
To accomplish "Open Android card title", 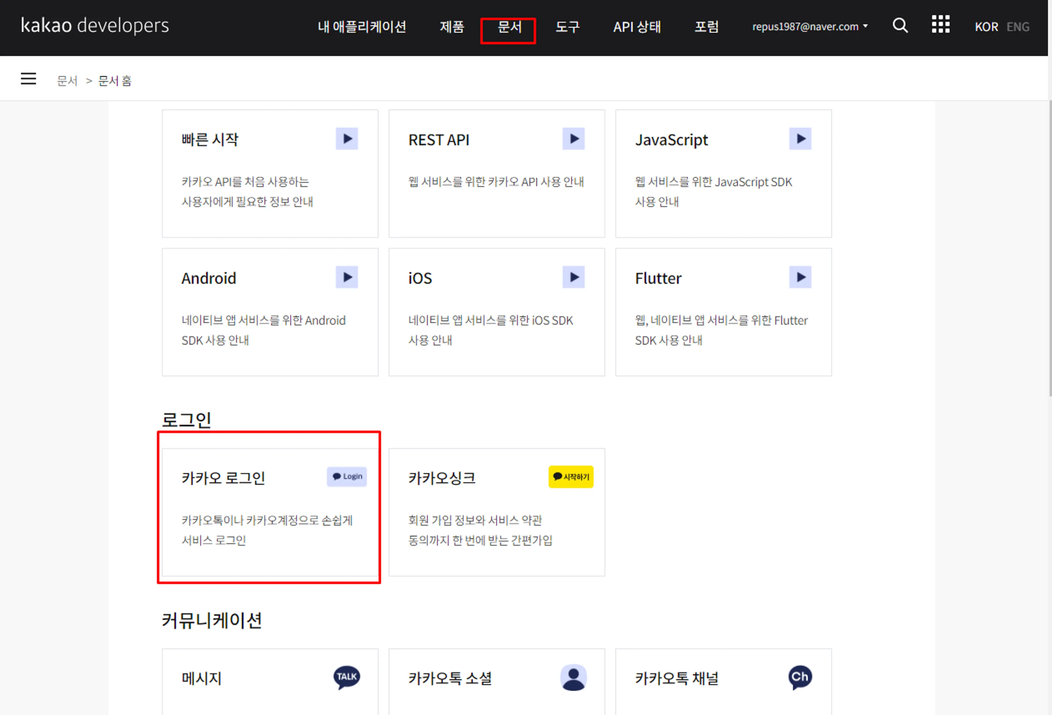I will pos(209,278).
